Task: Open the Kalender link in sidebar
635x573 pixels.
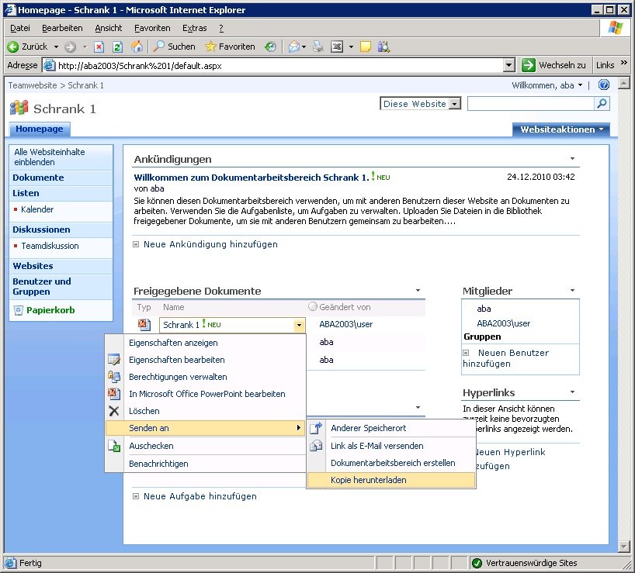Action: click(x=37, y=209)
